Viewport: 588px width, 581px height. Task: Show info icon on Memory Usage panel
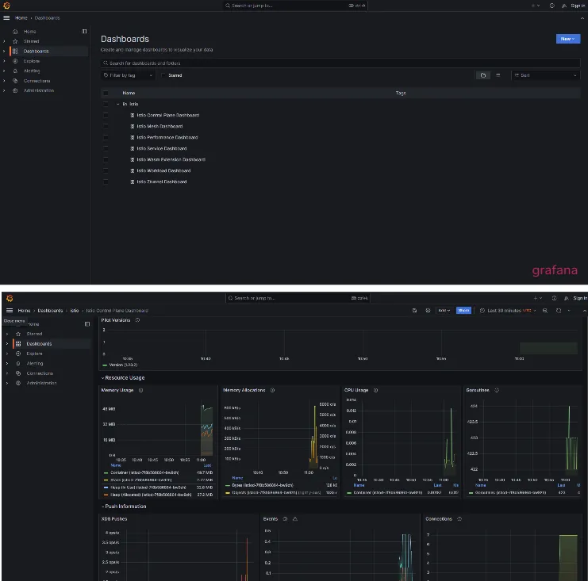click(141, 390)
